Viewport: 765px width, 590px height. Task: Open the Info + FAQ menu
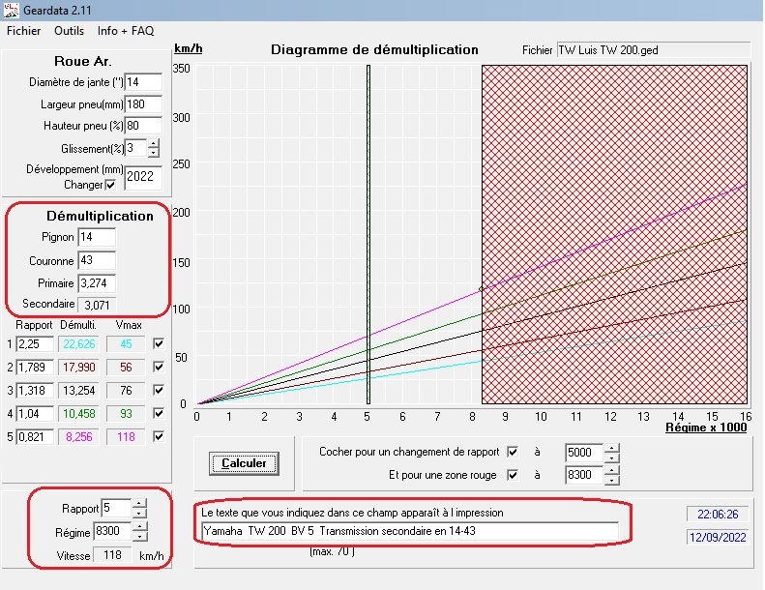coord(126,31)
